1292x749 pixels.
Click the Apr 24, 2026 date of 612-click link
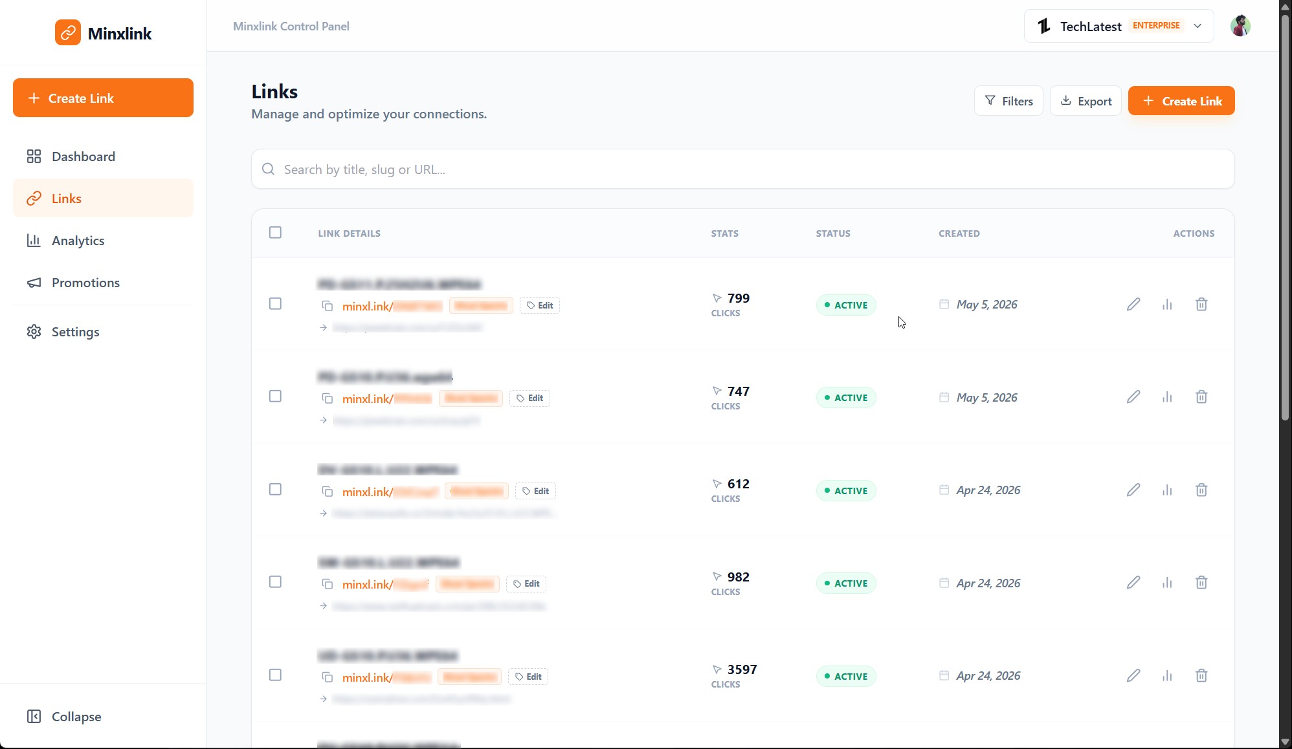tap(988, 490)
